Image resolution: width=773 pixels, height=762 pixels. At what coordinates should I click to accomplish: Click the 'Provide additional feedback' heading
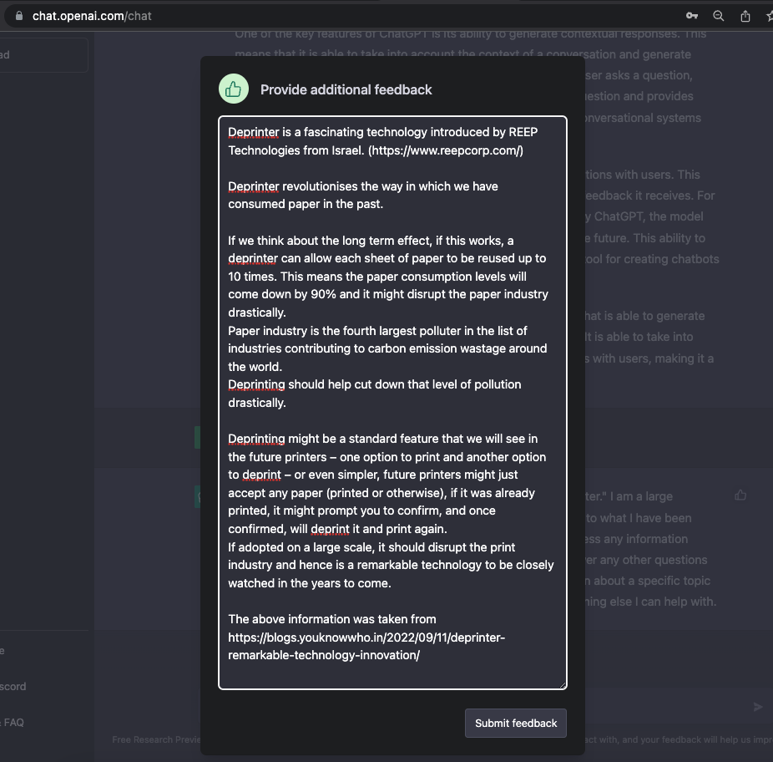pyautogui.click(x=346, y=89)
